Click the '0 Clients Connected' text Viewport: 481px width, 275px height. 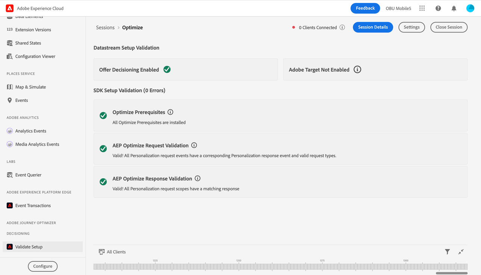318,27
